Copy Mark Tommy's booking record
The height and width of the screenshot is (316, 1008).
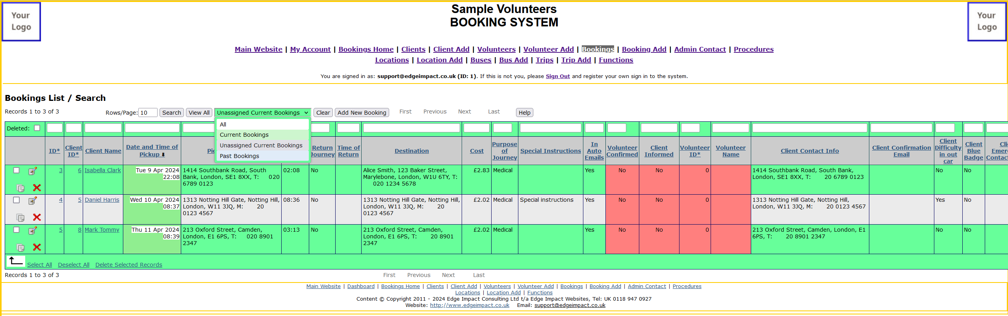pyautogui.click(x=20, y=247)
